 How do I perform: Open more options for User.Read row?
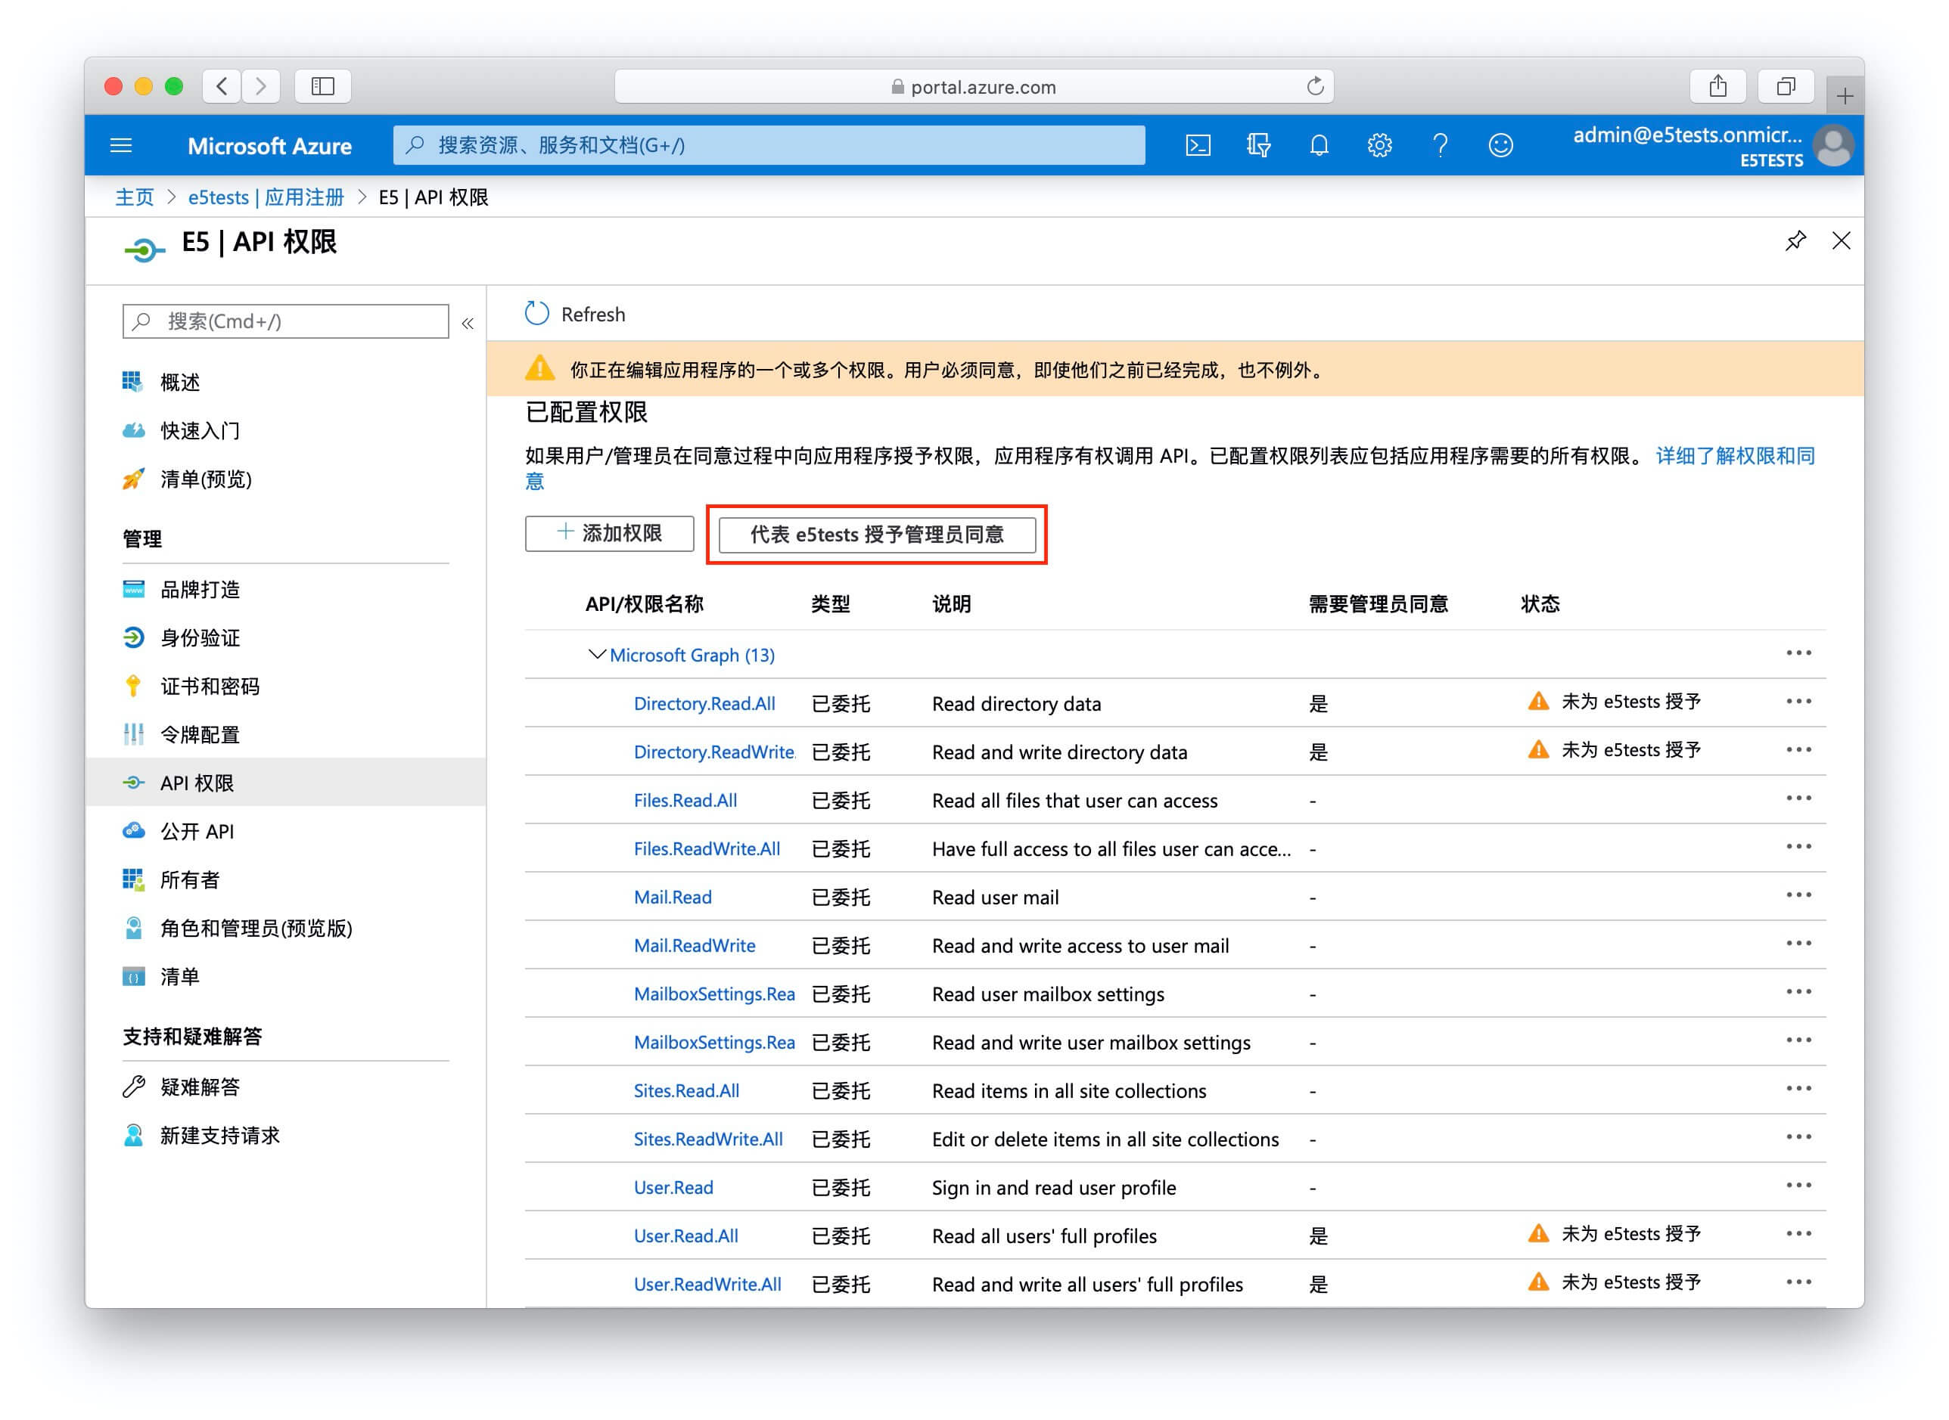[x=1798, y=1186]
